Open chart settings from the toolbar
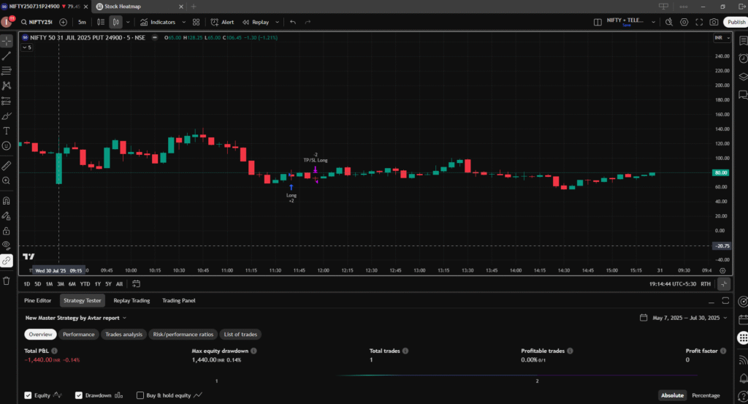The width and height of the screenshot is (748, 404). coord(684,22)
